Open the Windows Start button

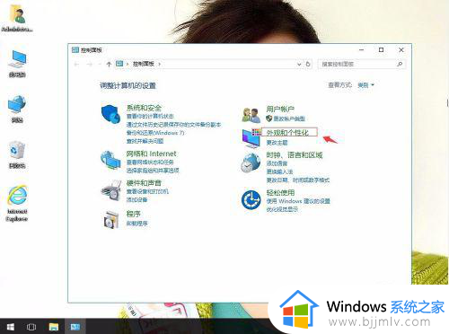(11, 327)
